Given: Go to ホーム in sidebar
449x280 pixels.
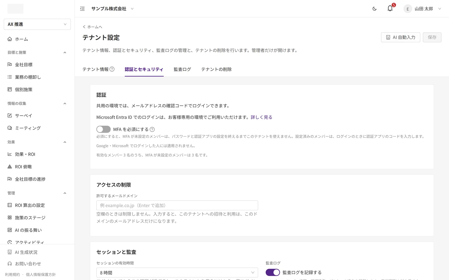Looking at the screenshot, I should coord(37,39).
